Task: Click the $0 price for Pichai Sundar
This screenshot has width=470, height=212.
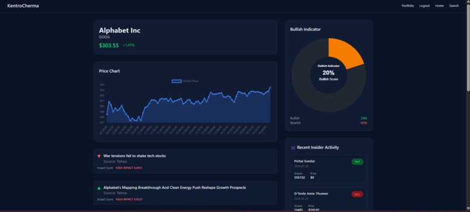Action: (313, 178)
